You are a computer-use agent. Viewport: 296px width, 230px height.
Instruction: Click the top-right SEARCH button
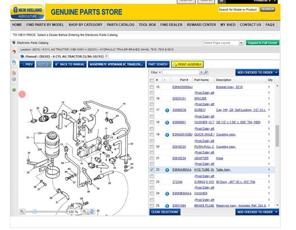point(267,9)
